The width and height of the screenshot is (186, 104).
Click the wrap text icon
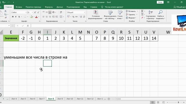pos(61,12)
